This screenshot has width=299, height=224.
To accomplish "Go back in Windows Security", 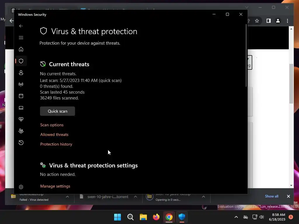I will (21, 26).
